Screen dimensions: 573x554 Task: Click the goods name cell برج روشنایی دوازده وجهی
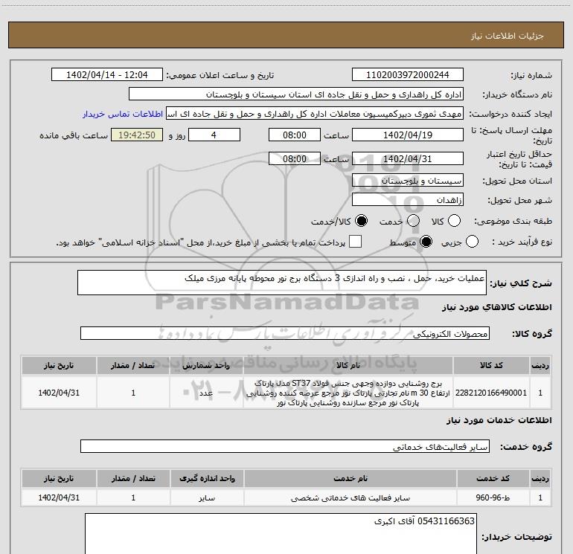pyautogui.click(x=348, y=393)
